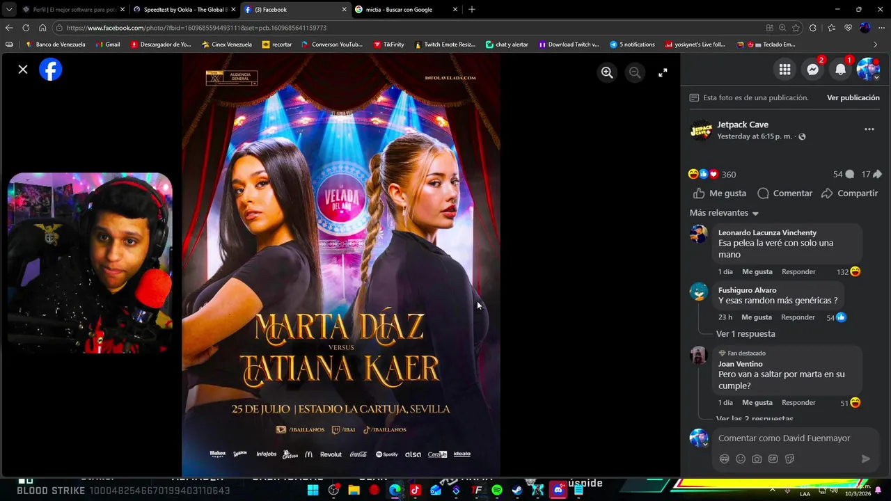891x501 pixels.
Task: Open browser extensions puzzle icon
Action: tap(813, 28)
